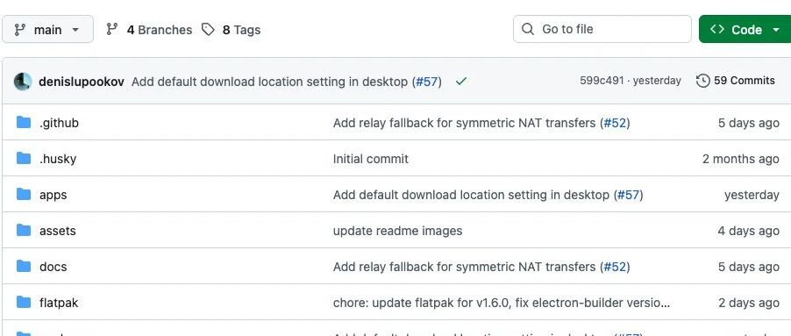This screenshot has height=336, width=791.
Task: Open the denislupookov author profile link
Action: tap(82, 82)
